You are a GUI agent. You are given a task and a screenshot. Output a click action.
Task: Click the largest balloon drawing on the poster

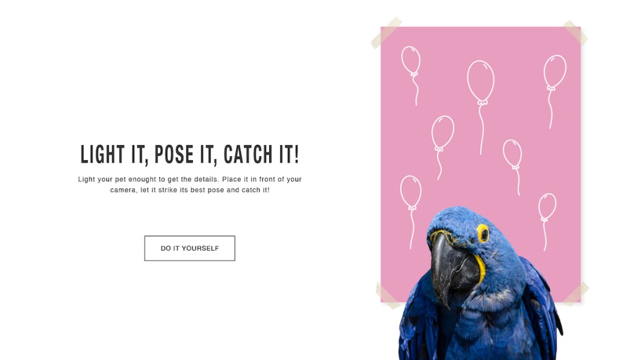click(x=481, y=82)
